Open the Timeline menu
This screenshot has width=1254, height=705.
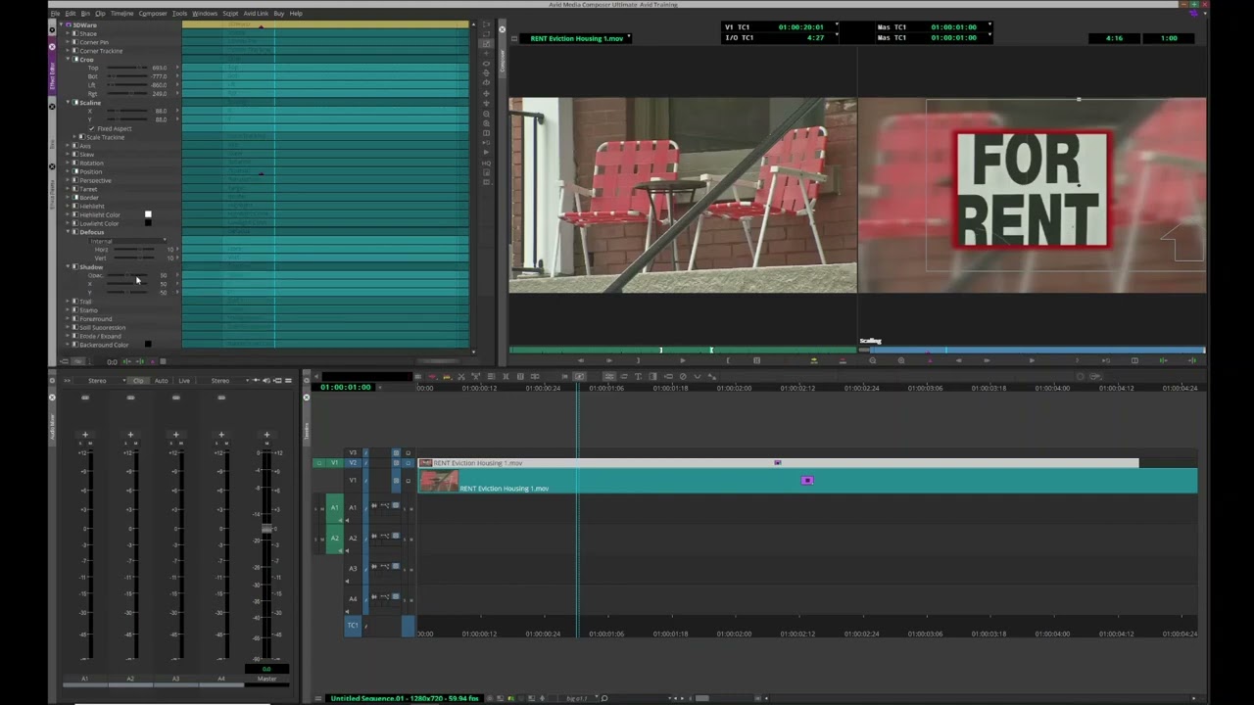(x=121, y=14)
